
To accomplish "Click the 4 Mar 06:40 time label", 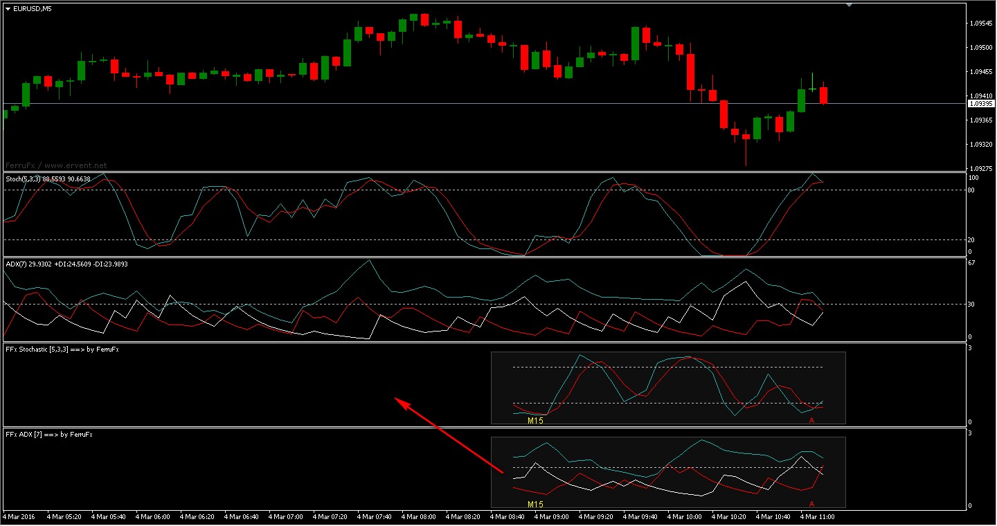I will (241, 516).
